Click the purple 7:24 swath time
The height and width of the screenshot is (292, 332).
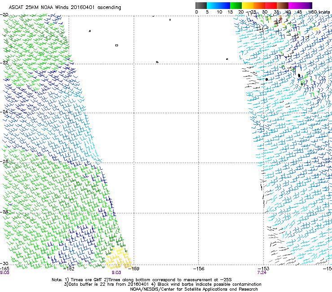(262, 273)
